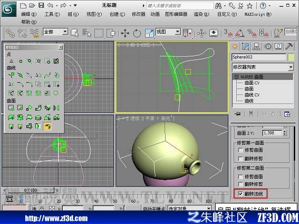Image resolution: width=299 pixels, height=224 pixels.
Task: Select the Create Point Surface tool
Action: click(21, 108)
